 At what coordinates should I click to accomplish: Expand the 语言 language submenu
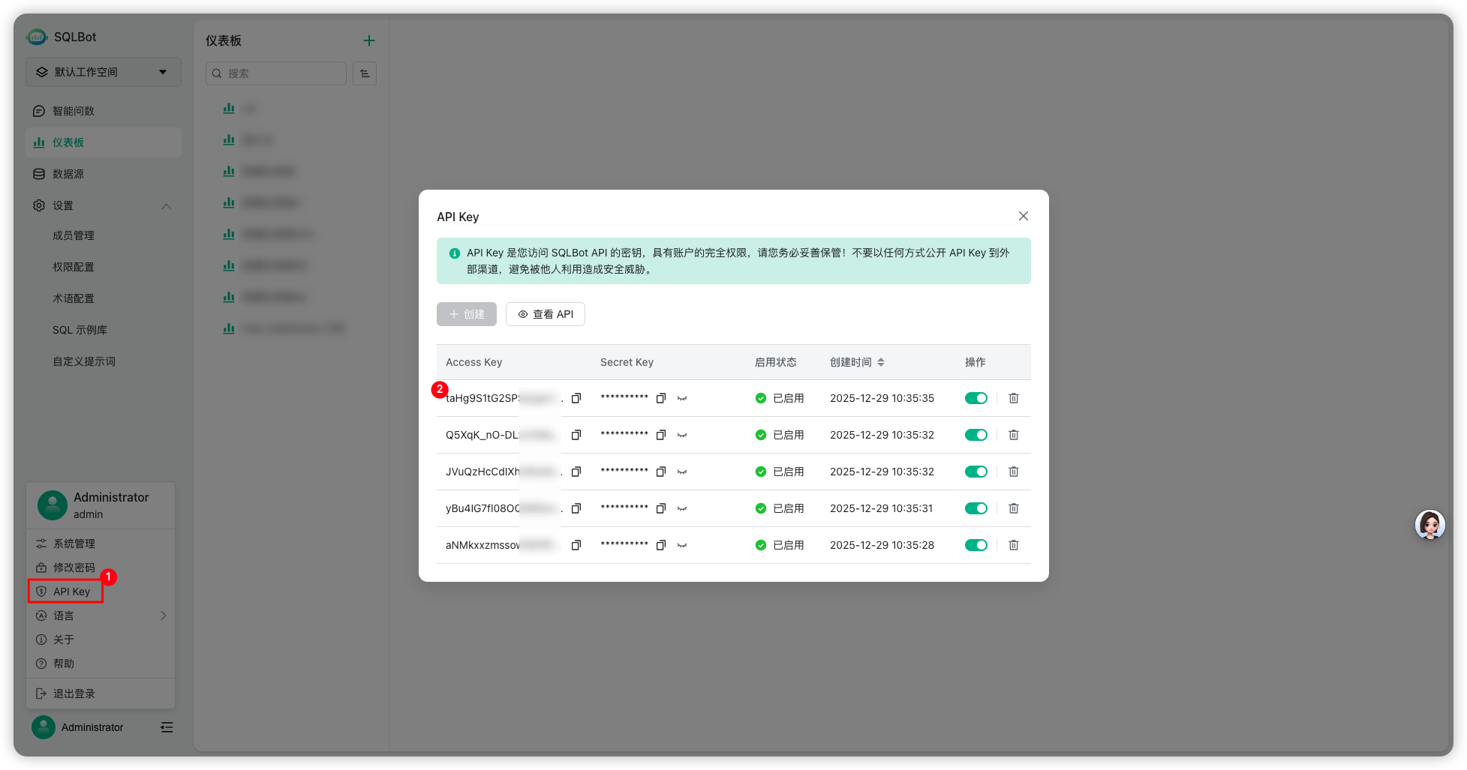[163, 616]
